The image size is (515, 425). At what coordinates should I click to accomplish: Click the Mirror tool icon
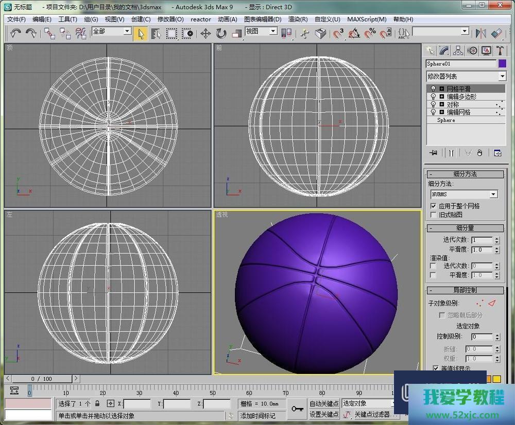pos(481,33)
